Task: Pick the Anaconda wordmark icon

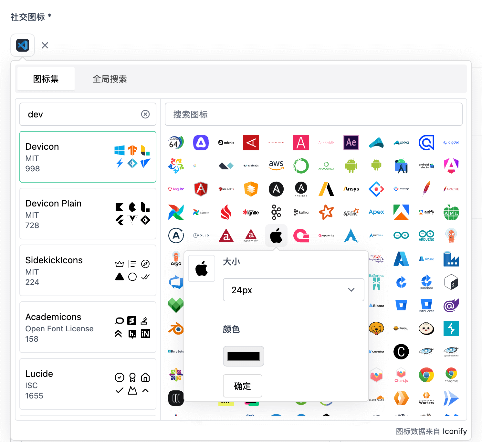Action: (326, 166)
